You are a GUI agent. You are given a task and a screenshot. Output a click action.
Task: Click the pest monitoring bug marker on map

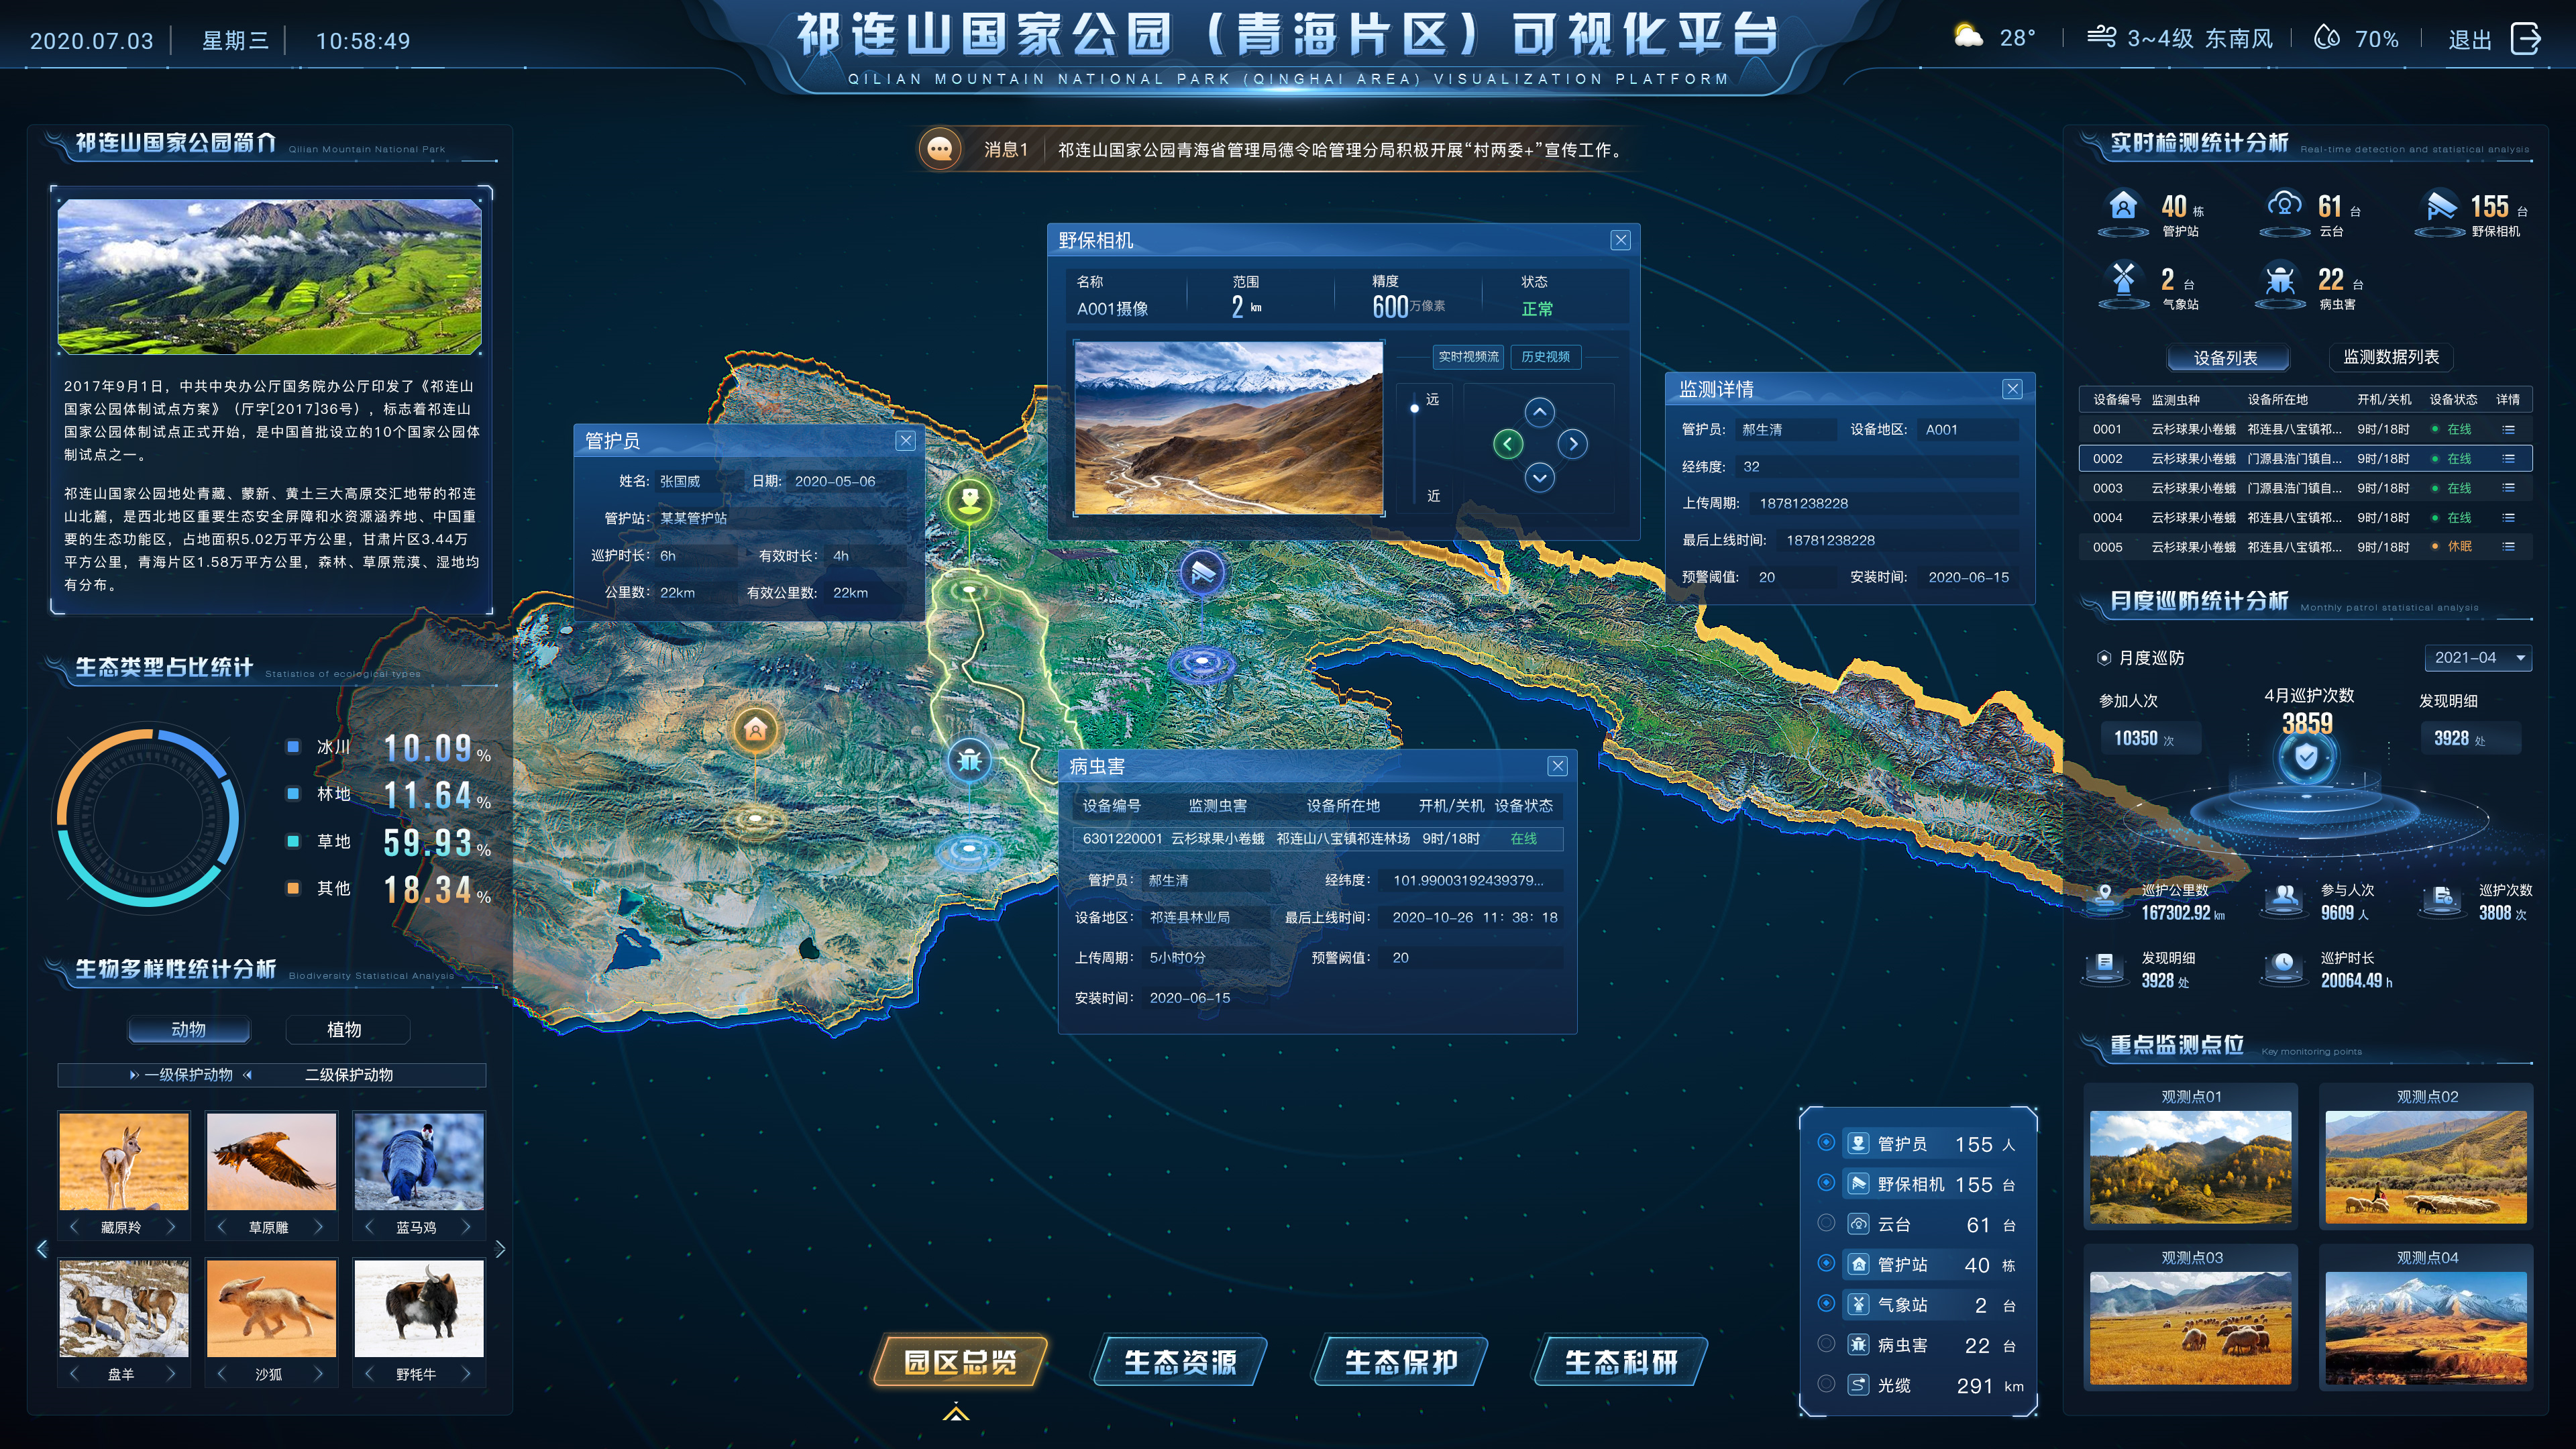[969, 761]
